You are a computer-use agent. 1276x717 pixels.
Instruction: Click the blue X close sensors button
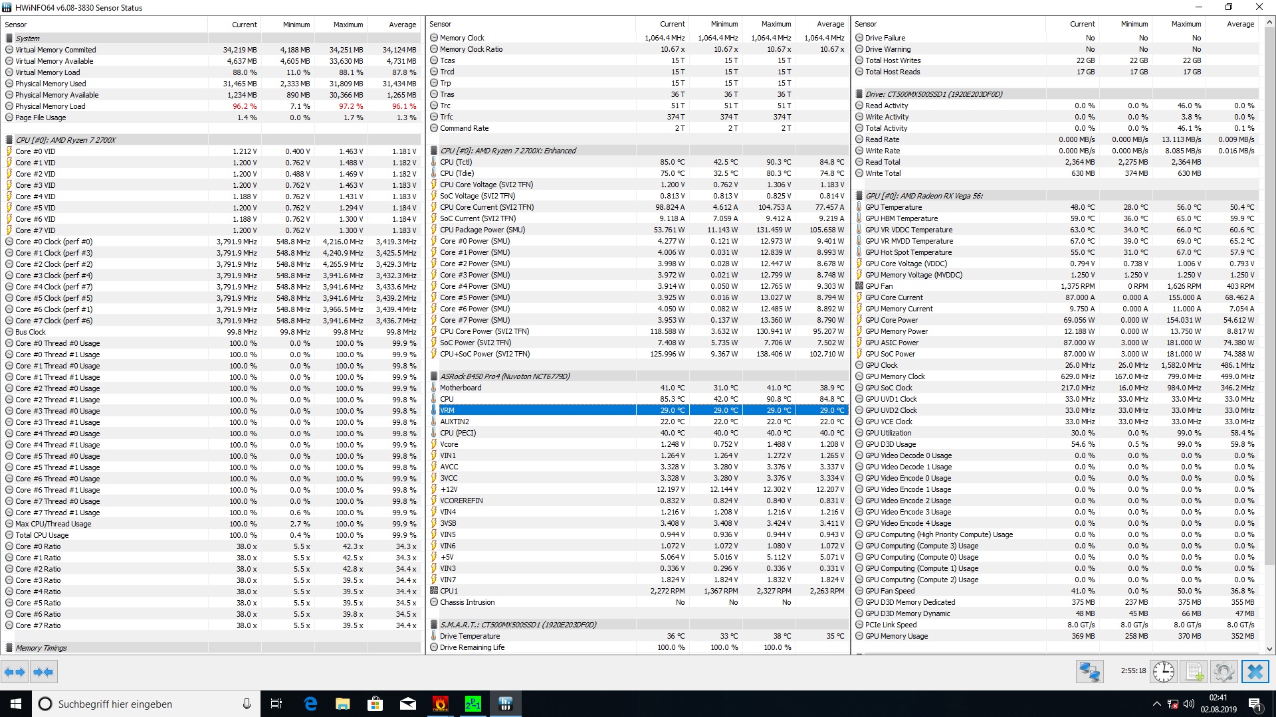(1255, 672)
